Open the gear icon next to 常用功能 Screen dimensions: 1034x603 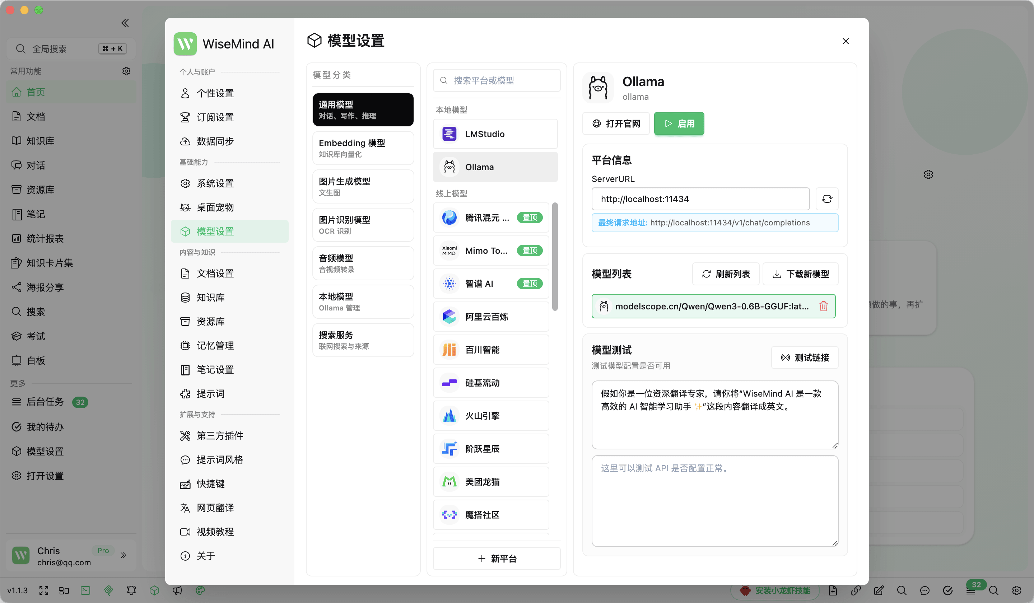(x=126, y=71)
